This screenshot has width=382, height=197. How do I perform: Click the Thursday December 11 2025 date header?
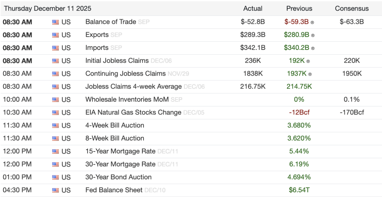[47, 9]
